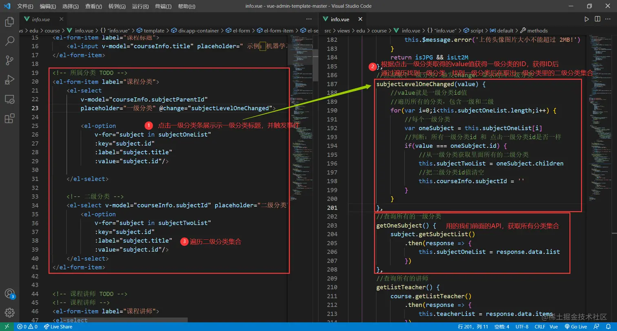Screen dimensions: 617x331
Task: Open the Run and Debug view
Action: (9, 80)
